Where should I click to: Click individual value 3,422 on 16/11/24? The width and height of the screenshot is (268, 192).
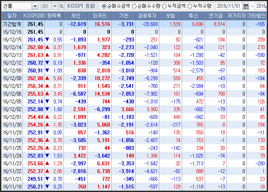tap(80, 156)
